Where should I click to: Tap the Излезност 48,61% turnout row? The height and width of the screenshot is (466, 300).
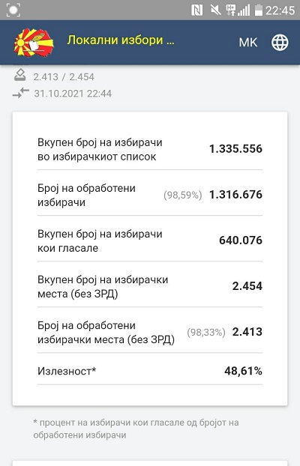(x=150, y=371)
